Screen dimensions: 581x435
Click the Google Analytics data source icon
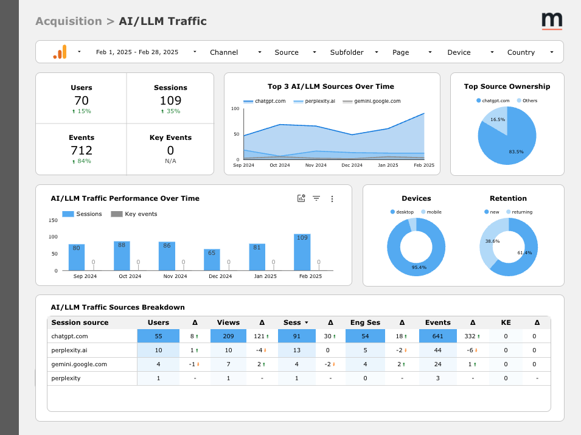pos(60,52)
